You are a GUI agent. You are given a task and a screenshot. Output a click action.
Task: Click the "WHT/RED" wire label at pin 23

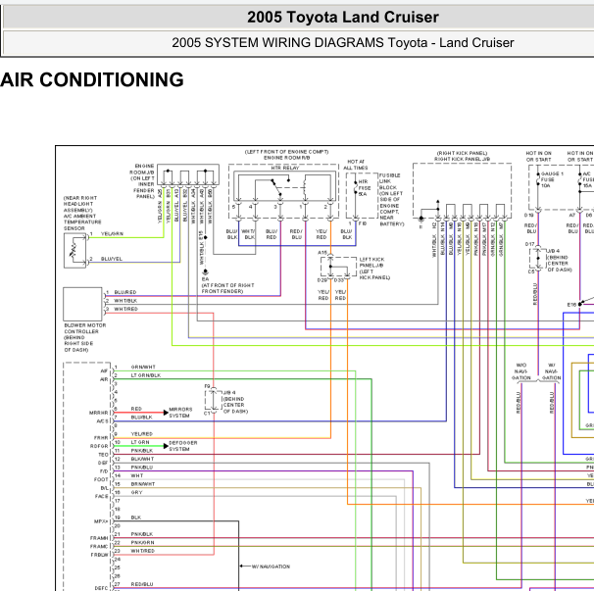[143, 551]
